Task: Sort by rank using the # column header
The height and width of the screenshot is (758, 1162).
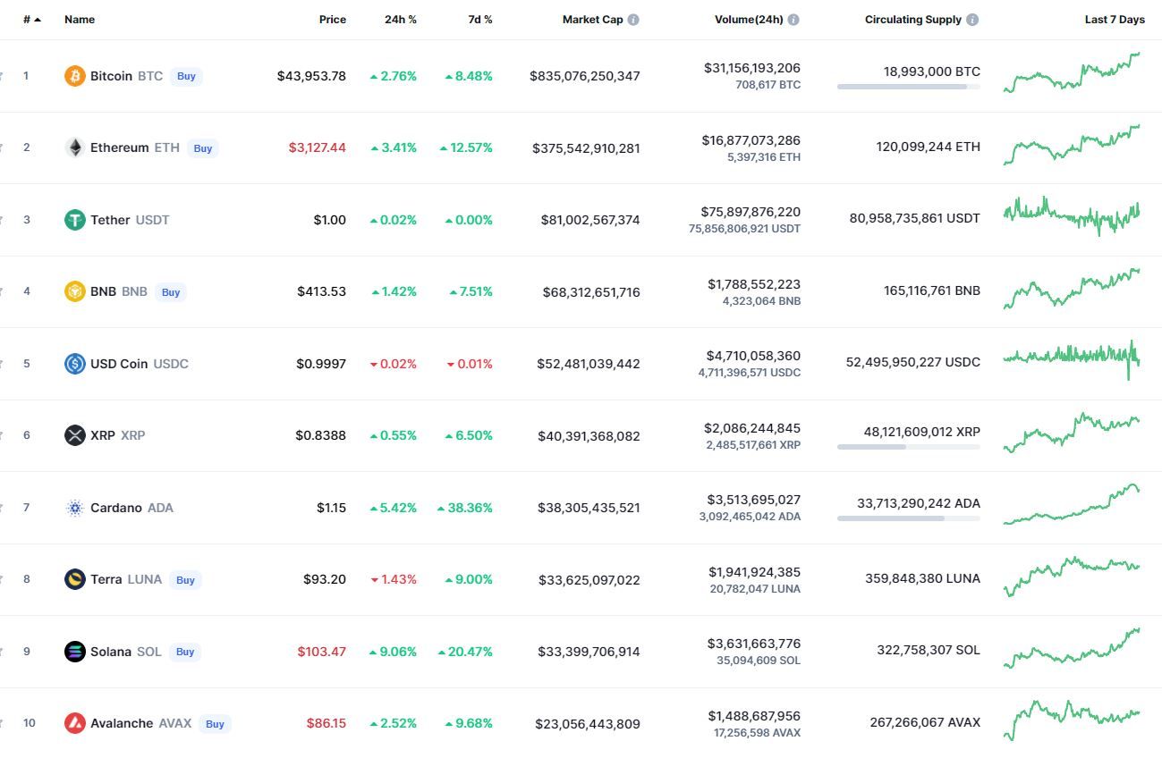Action: click(32, 20)
